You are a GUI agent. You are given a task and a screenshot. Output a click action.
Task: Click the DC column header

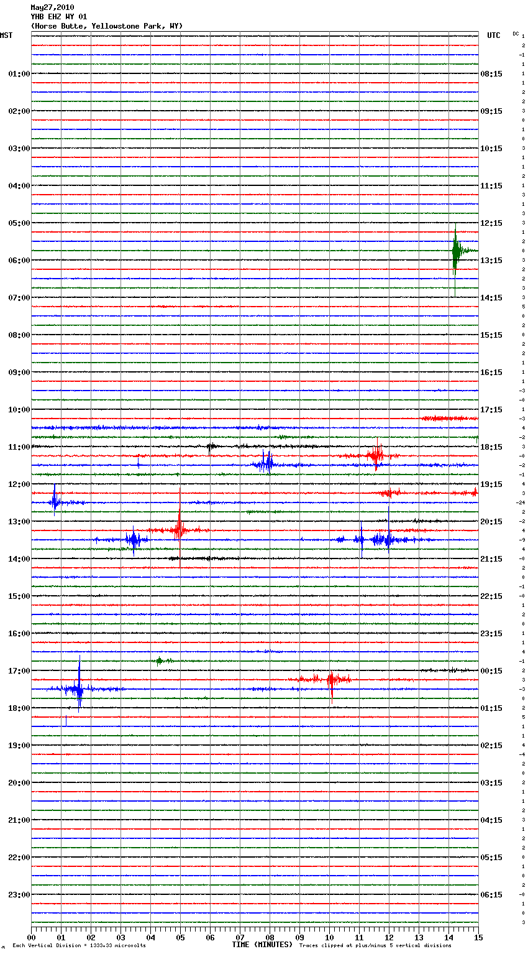point(516,34)
